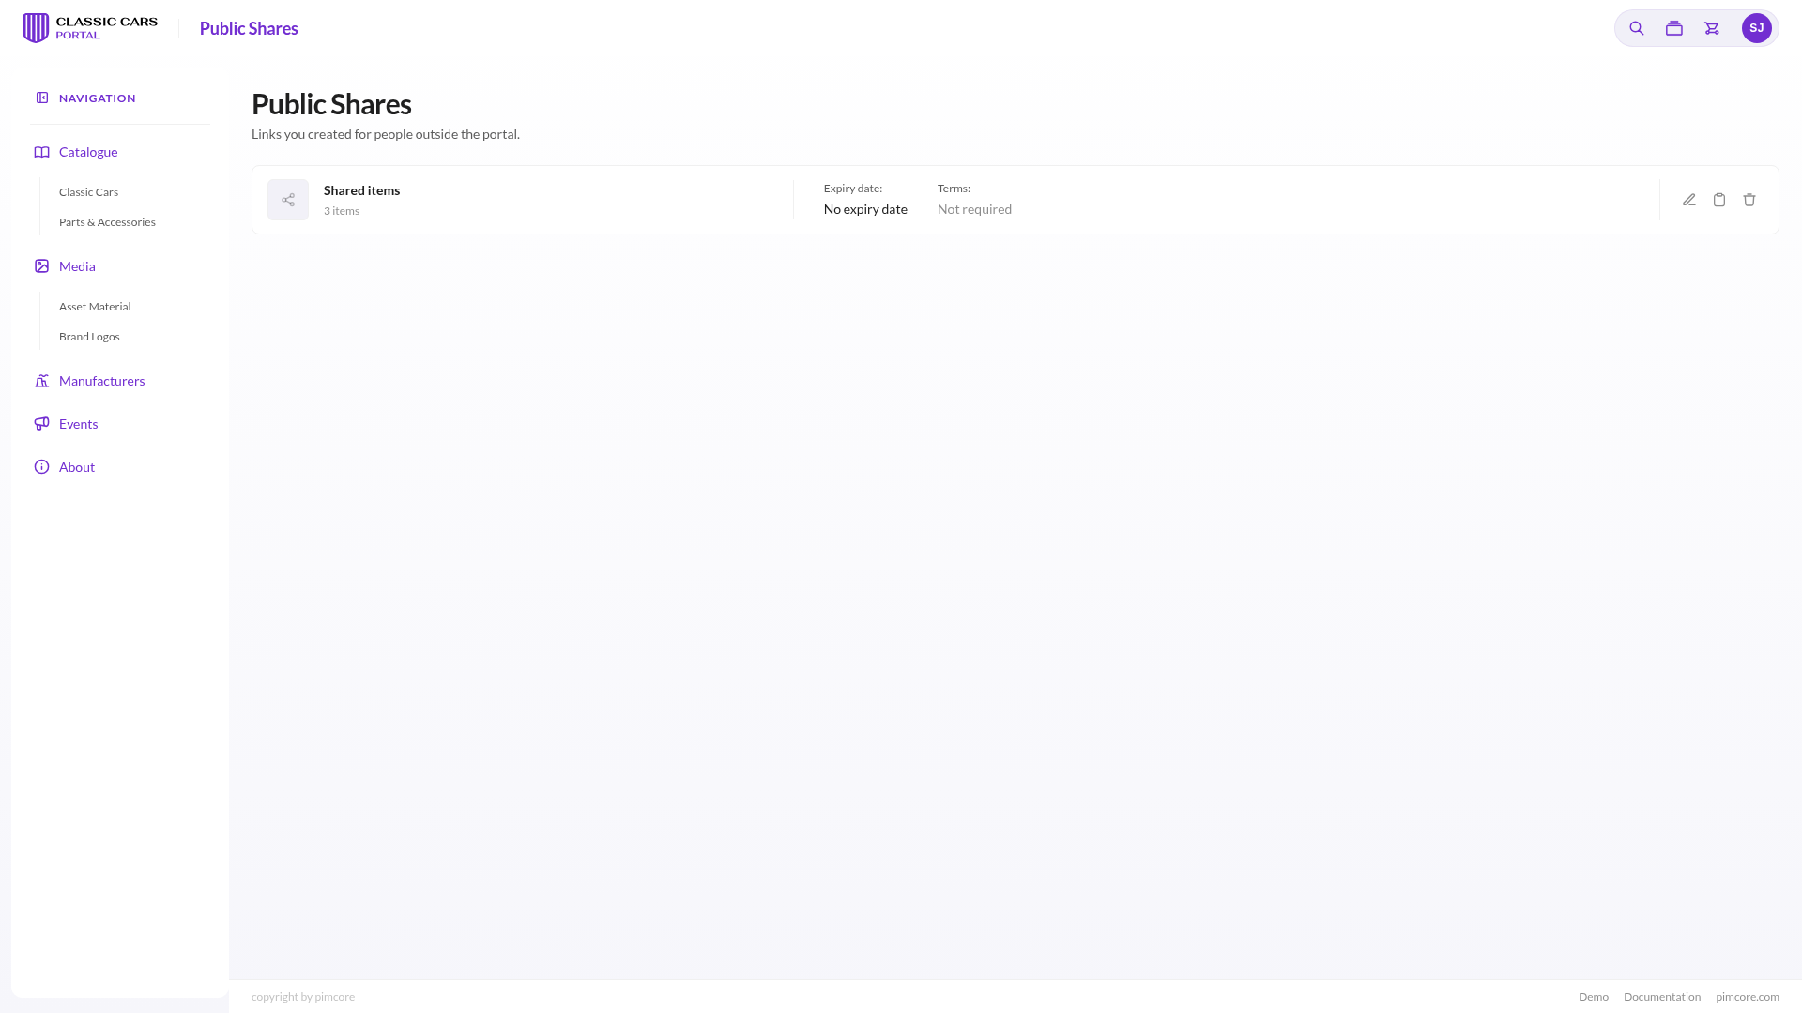Click the share icon thumbnail
1802x1013 pixels.
288,200
